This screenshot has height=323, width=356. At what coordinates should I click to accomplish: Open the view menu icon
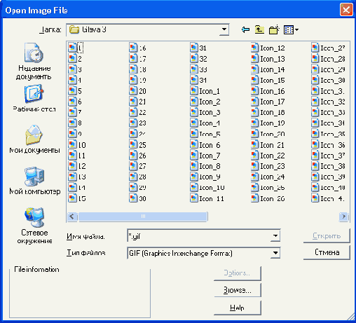click(x=291, y=29)
